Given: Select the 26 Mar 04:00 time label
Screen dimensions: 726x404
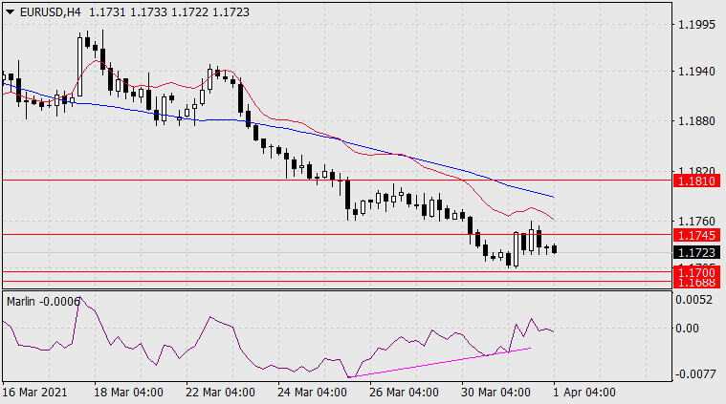Looking at the screenshot, I should pyautogui.click(x=404, y=393).
